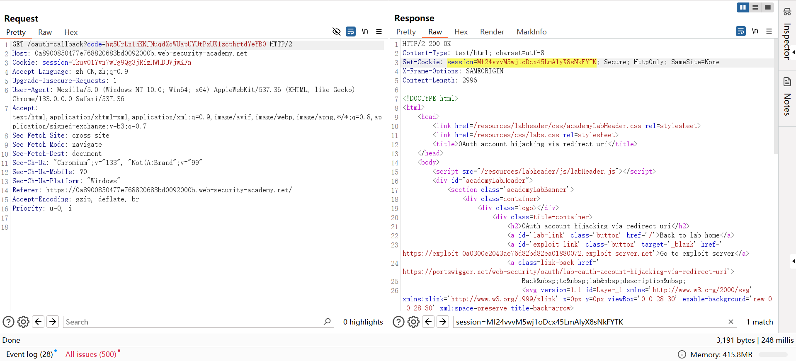Toggle hidden characters eye icon in Request
Viewport: 796px width, 361px height.
click(336, 31)
